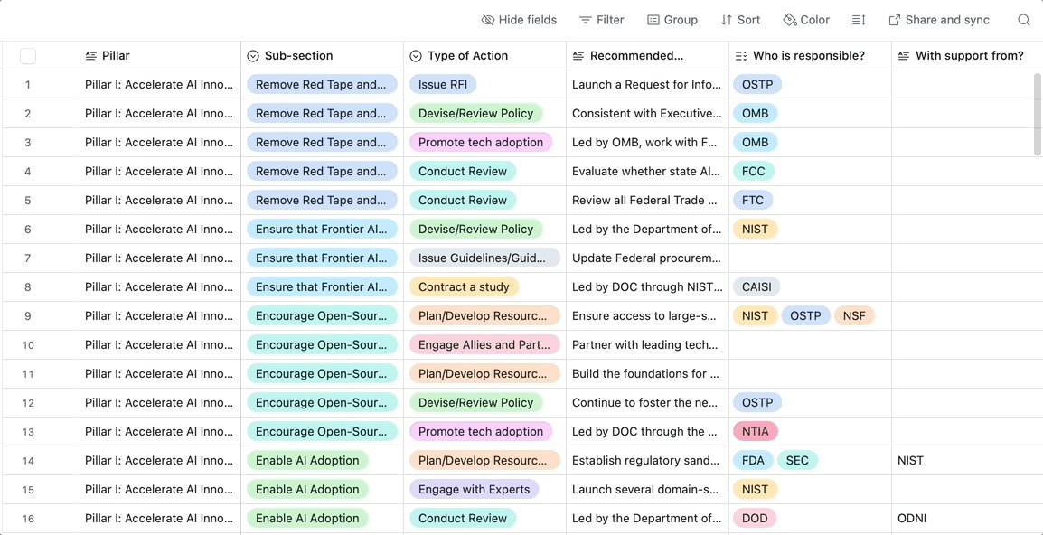
Task: Click the Recommended... column header
Action: [x=647, y=56]
